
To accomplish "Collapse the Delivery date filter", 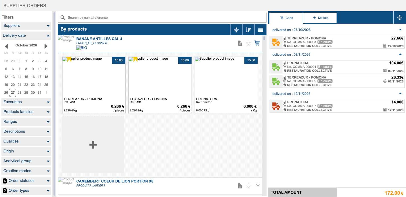I will click(x=26, y=36).
